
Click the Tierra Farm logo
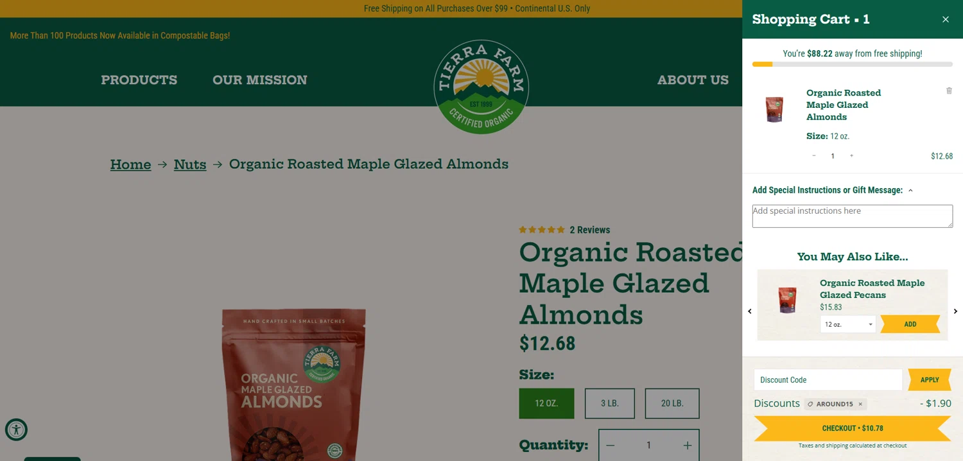[x=481, y=87]
